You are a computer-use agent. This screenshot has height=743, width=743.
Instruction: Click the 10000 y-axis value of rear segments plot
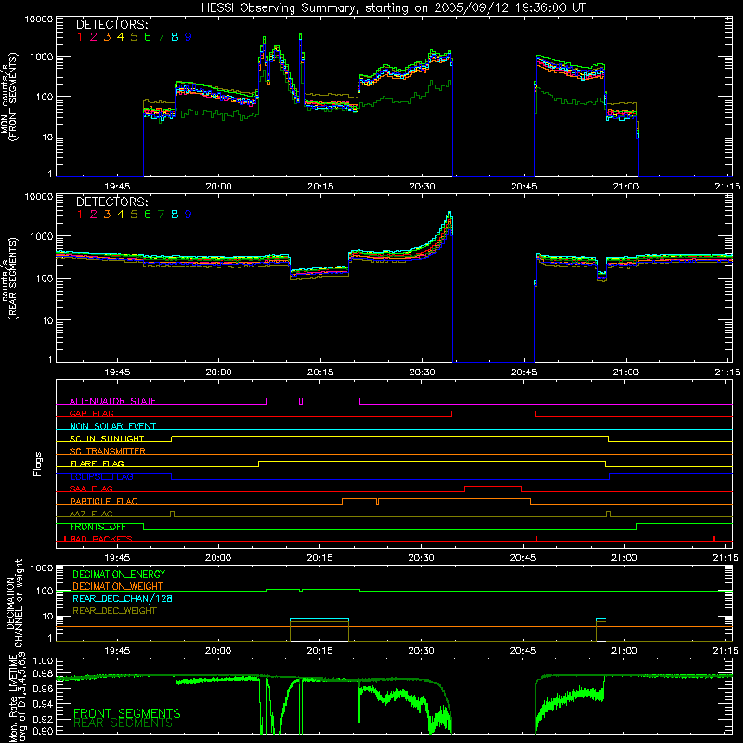point(39,197)
